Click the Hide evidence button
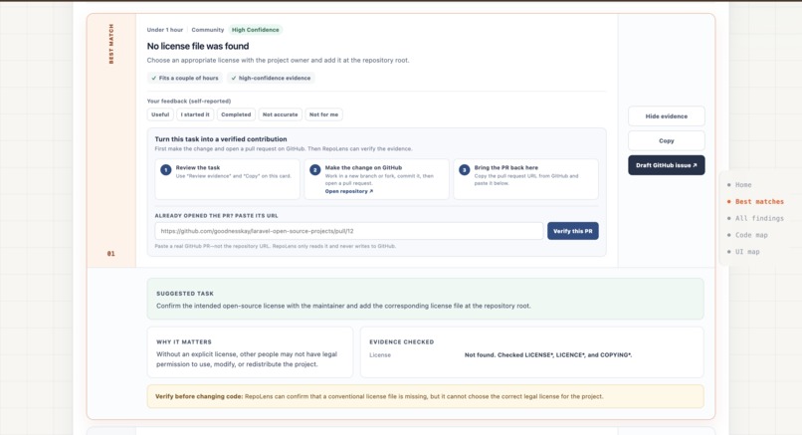 [x=666, y=116]
